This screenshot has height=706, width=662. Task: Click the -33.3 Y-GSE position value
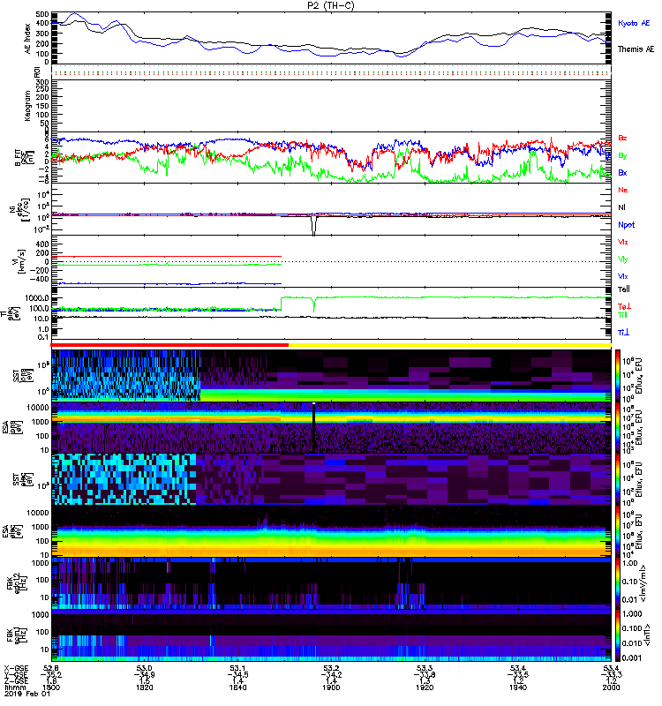(x=611, y=674)
